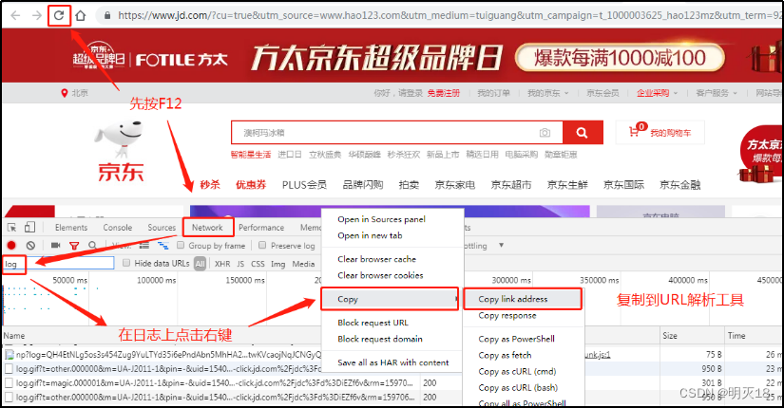Enable the Group by frame checkbox
Screen dimensions: 784x408
pyautogui.click(x=181, y=245)
